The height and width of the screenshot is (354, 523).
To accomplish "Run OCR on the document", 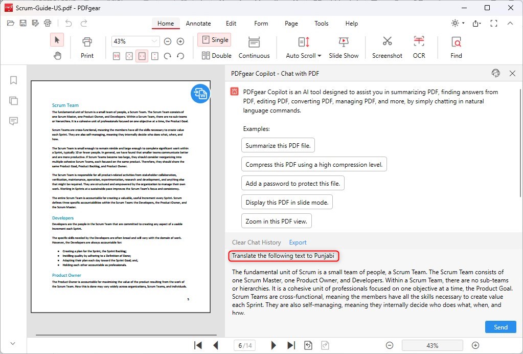I will coord(419,48).
